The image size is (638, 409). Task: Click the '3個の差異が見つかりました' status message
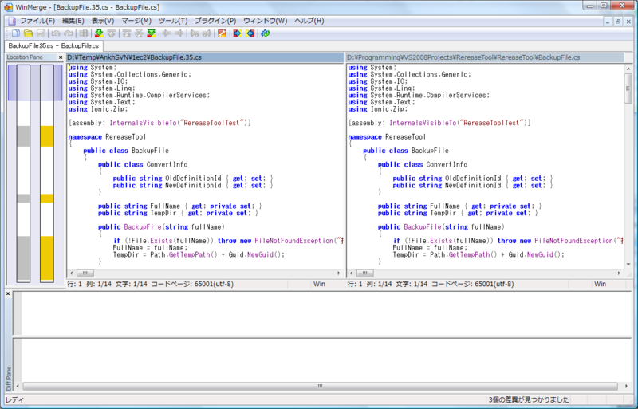(x=529, y=400)
